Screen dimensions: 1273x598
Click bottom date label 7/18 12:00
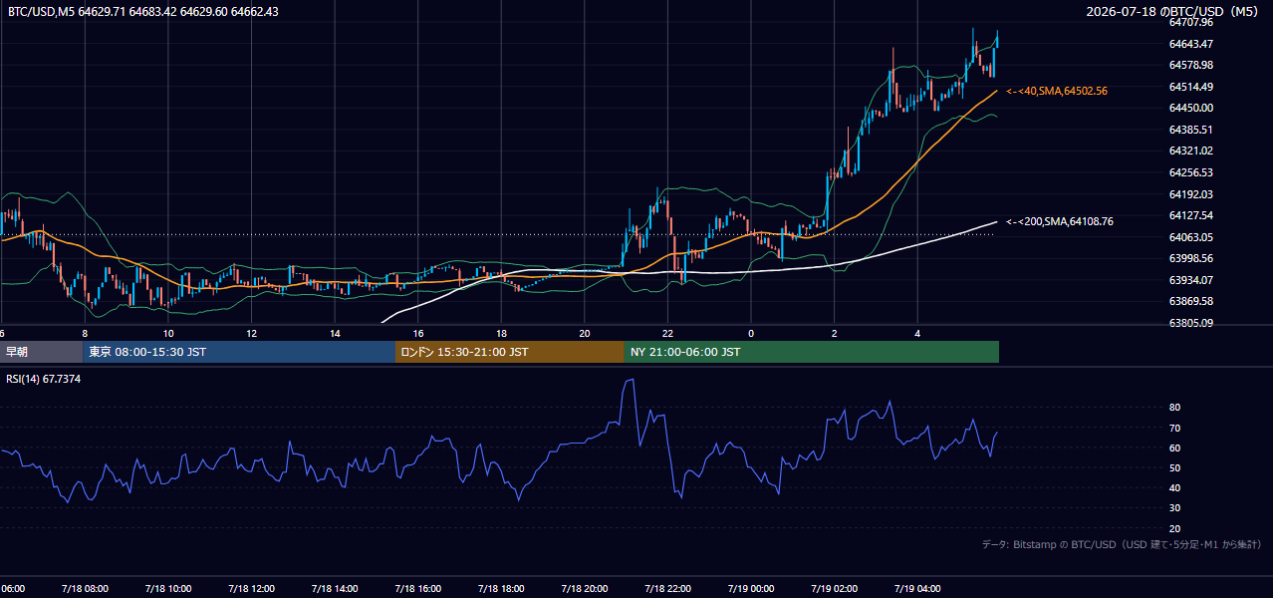click(x=251, y=589)
